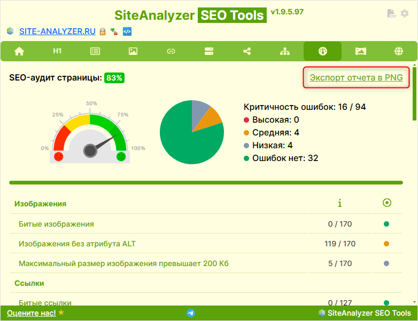Click the error severity pie chart
The height and width of the screenshot is (321, 418).
click(x=192, y=132)
